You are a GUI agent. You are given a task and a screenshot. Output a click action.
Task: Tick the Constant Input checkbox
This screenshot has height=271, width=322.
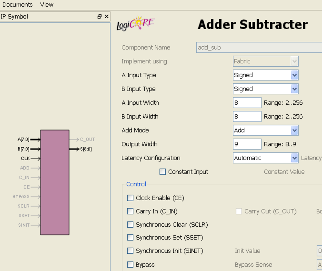(x=163, y=172)
